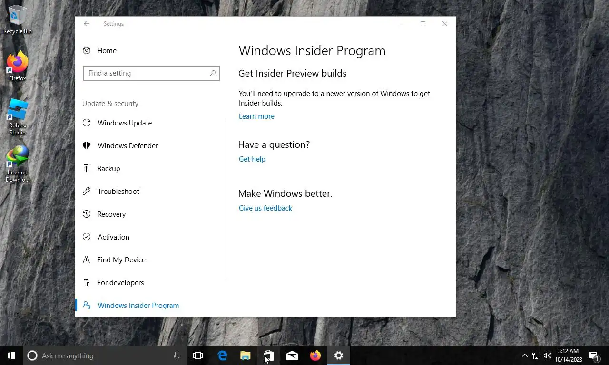Select the Windows Update sync icon

[x=87, y=123]
